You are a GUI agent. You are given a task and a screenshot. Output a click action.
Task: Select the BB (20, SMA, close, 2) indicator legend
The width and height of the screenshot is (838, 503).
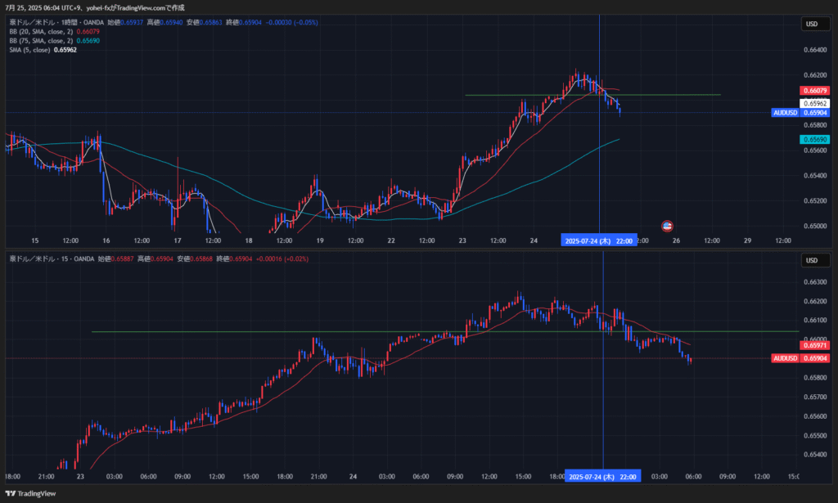point(40,31)
